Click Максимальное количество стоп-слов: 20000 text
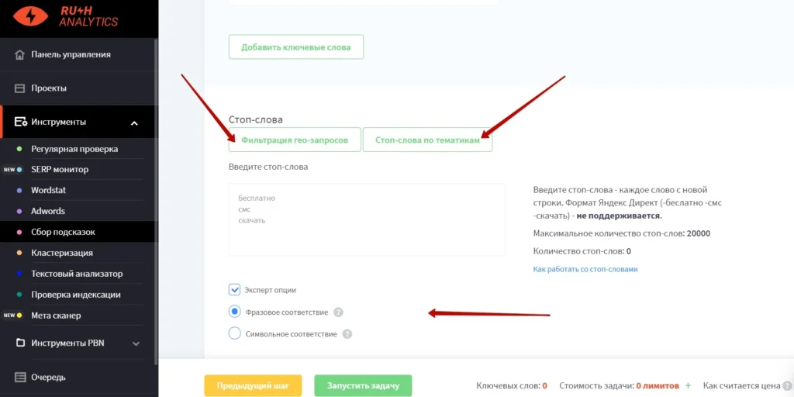Image resolution: width=794 pixels, height=397 pixels. click(x=622, y=233)
